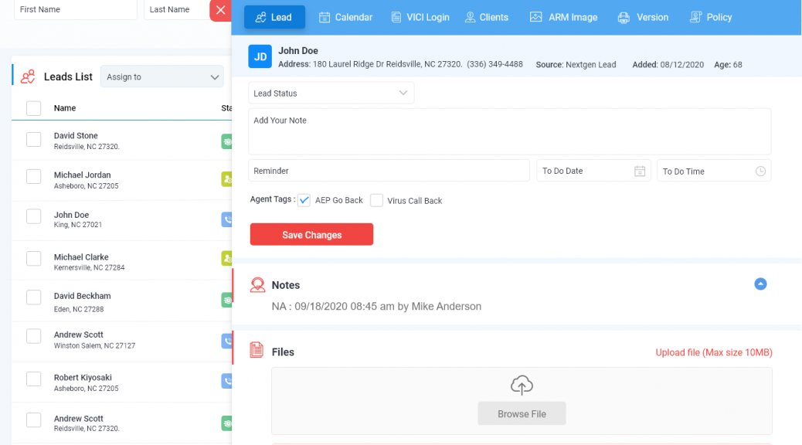Click David Beckham's green status icon
The image size is (802, 445).
click(226, 301)
